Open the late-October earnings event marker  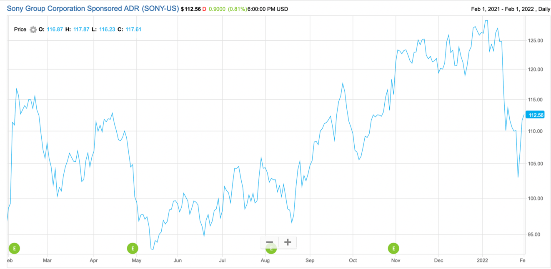(393, 249)
